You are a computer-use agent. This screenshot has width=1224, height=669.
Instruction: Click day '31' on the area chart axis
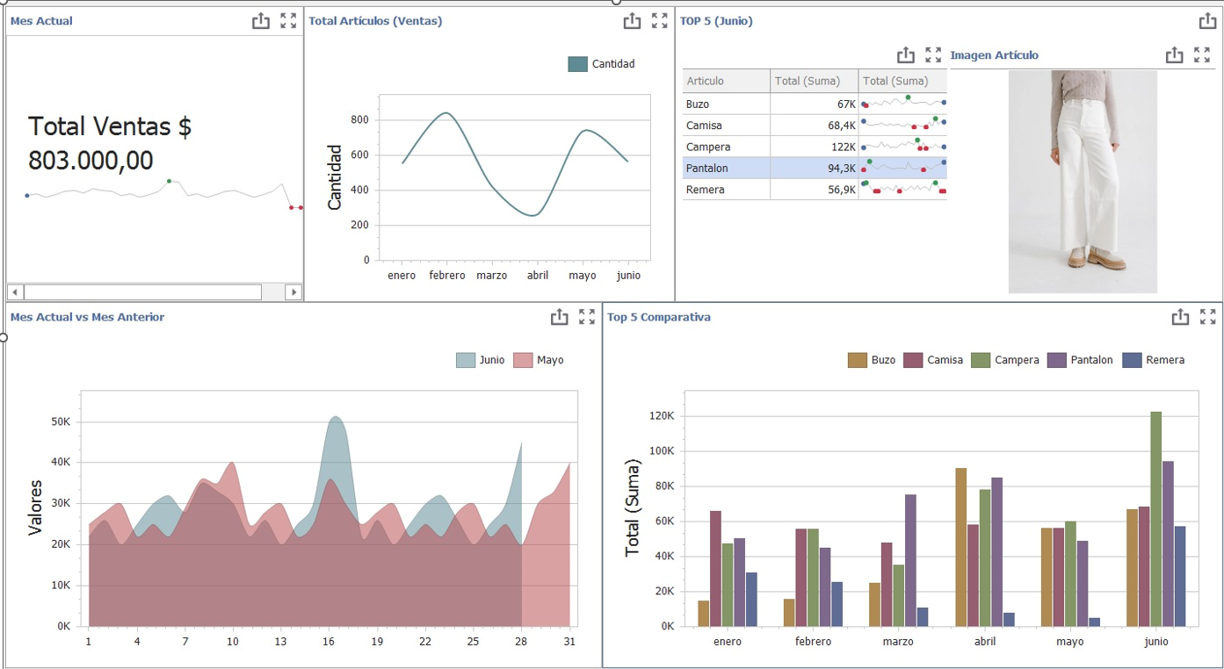[569, 642]
